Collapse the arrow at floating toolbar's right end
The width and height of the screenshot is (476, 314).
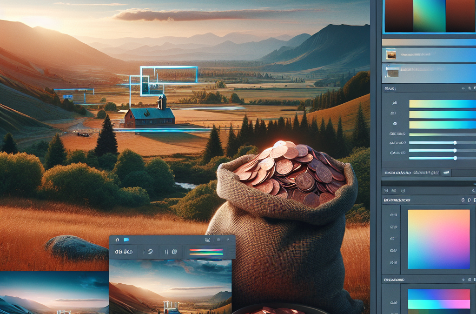pyautogui.click(x=228, y=240)
